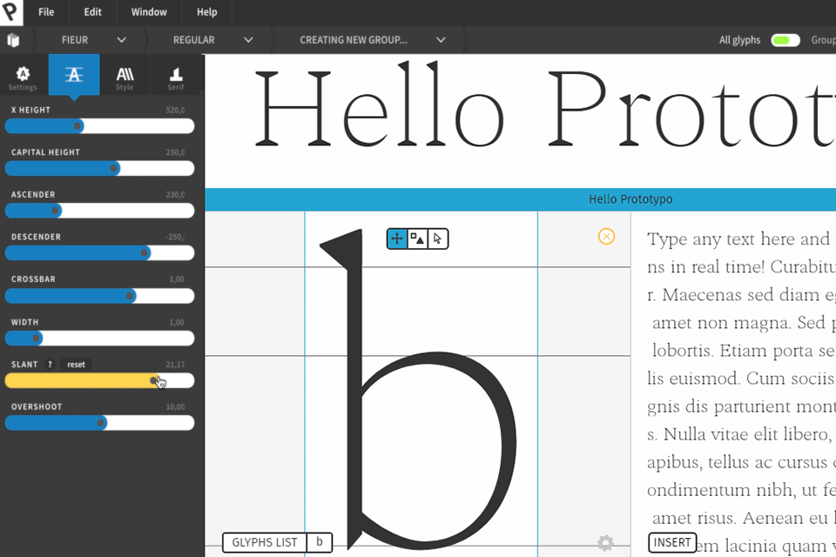
Task: Adjust the Width slider
Action: pyautogui.click(x=99, y=339)
